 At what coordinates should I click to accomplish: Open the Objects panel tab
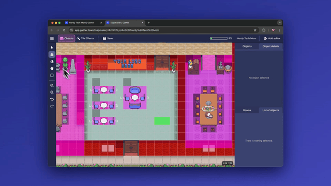point(247,46)
